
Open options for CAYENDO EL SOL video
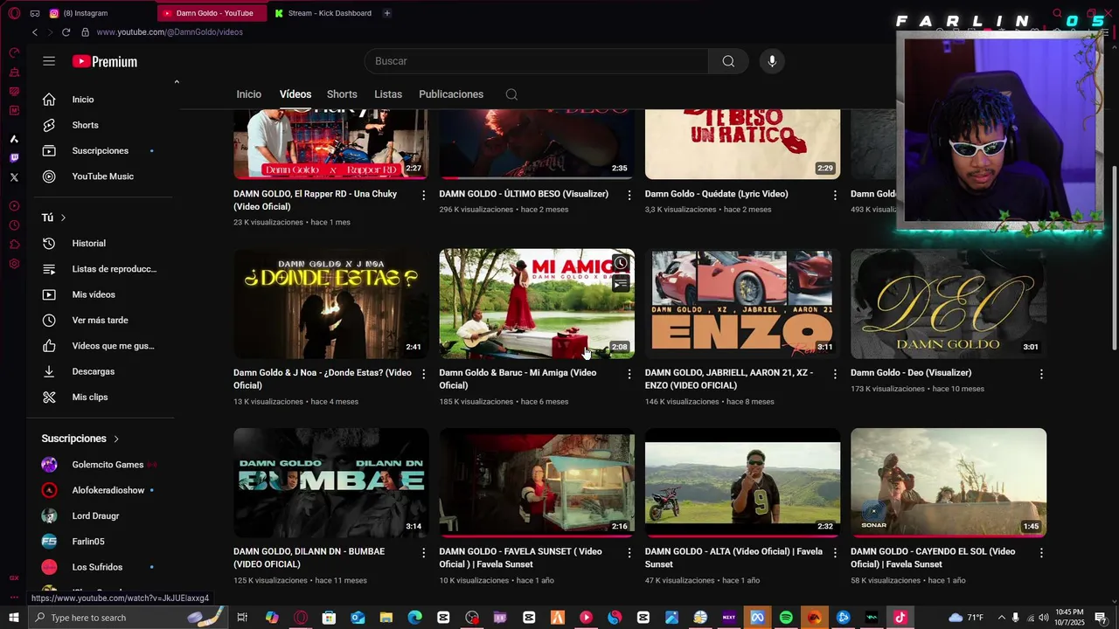tap(1041, 553)
